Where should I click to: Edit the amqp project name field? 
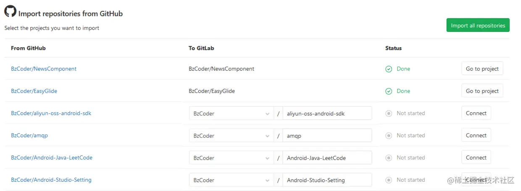coord(327,136)
